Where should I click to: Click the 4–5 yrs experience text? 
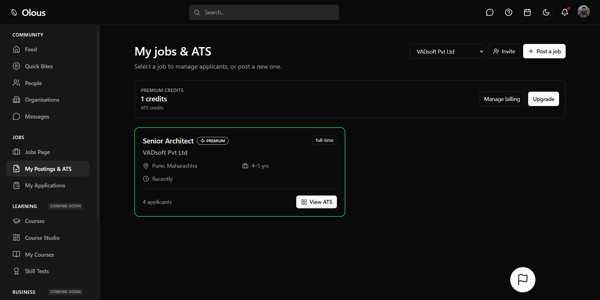coord(260,166)
